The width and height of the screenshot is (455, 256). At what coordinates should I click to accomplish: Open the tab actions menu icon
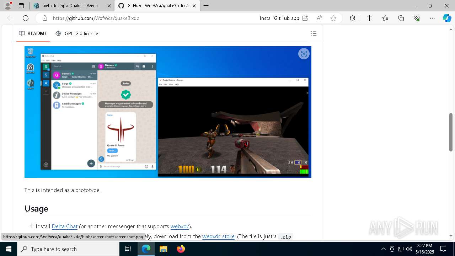pos(21,6)
